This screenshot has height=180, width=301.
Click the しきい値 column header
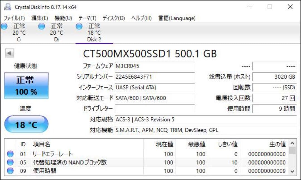pos(224,144)
